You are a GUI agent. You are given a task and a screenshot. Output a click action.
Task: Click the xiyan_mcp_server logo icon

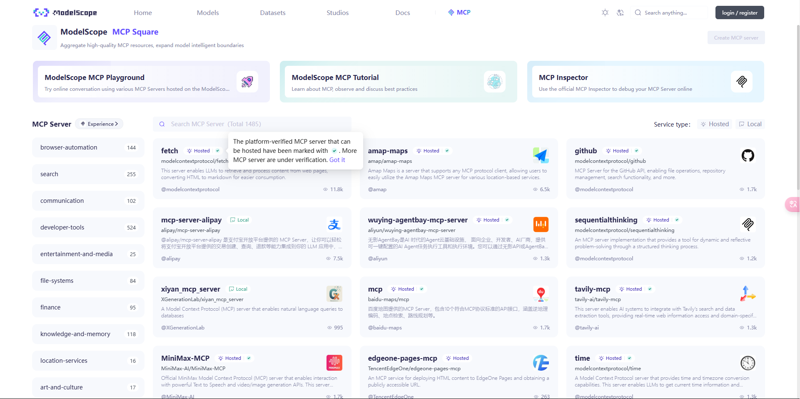[334, 294]
